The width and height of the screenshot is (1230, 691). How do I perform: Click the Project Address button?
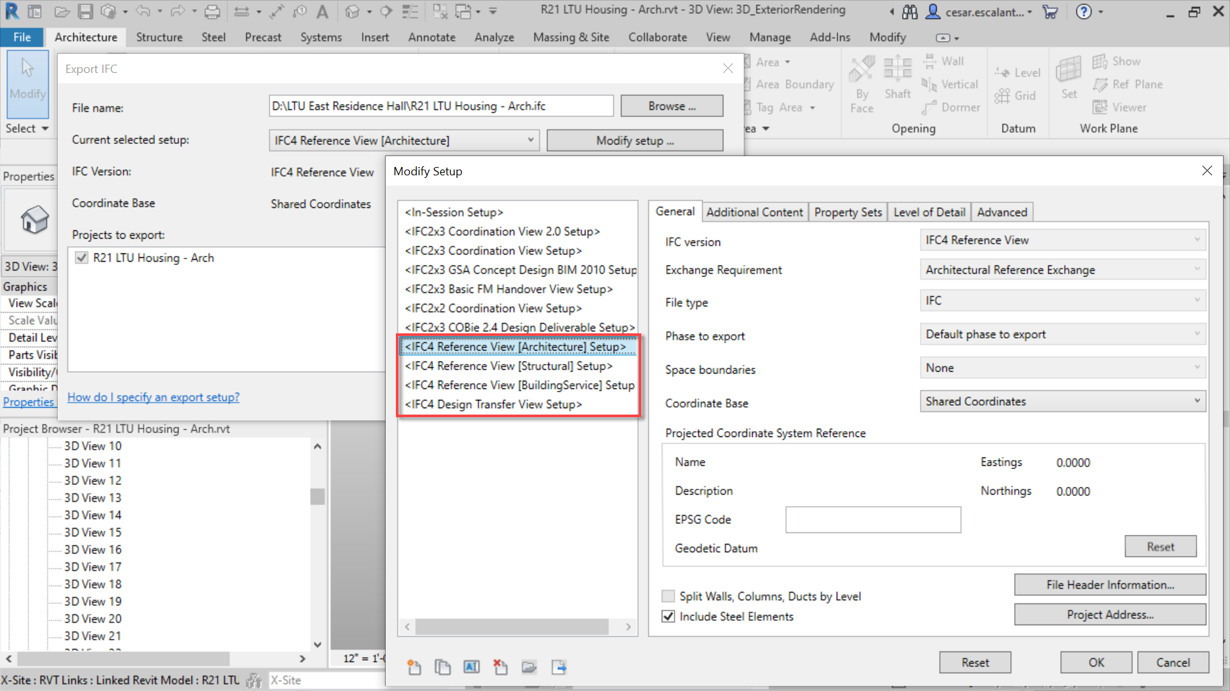point(1110,614)
